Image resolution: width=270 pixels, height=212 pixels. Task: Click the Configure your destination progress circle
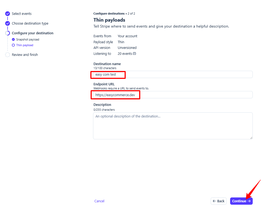8,33
